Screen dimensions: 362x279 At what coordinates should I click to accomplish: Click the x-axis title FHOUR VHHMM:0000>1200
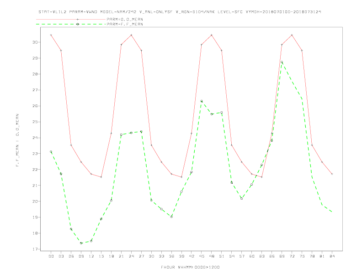(190, 267)
